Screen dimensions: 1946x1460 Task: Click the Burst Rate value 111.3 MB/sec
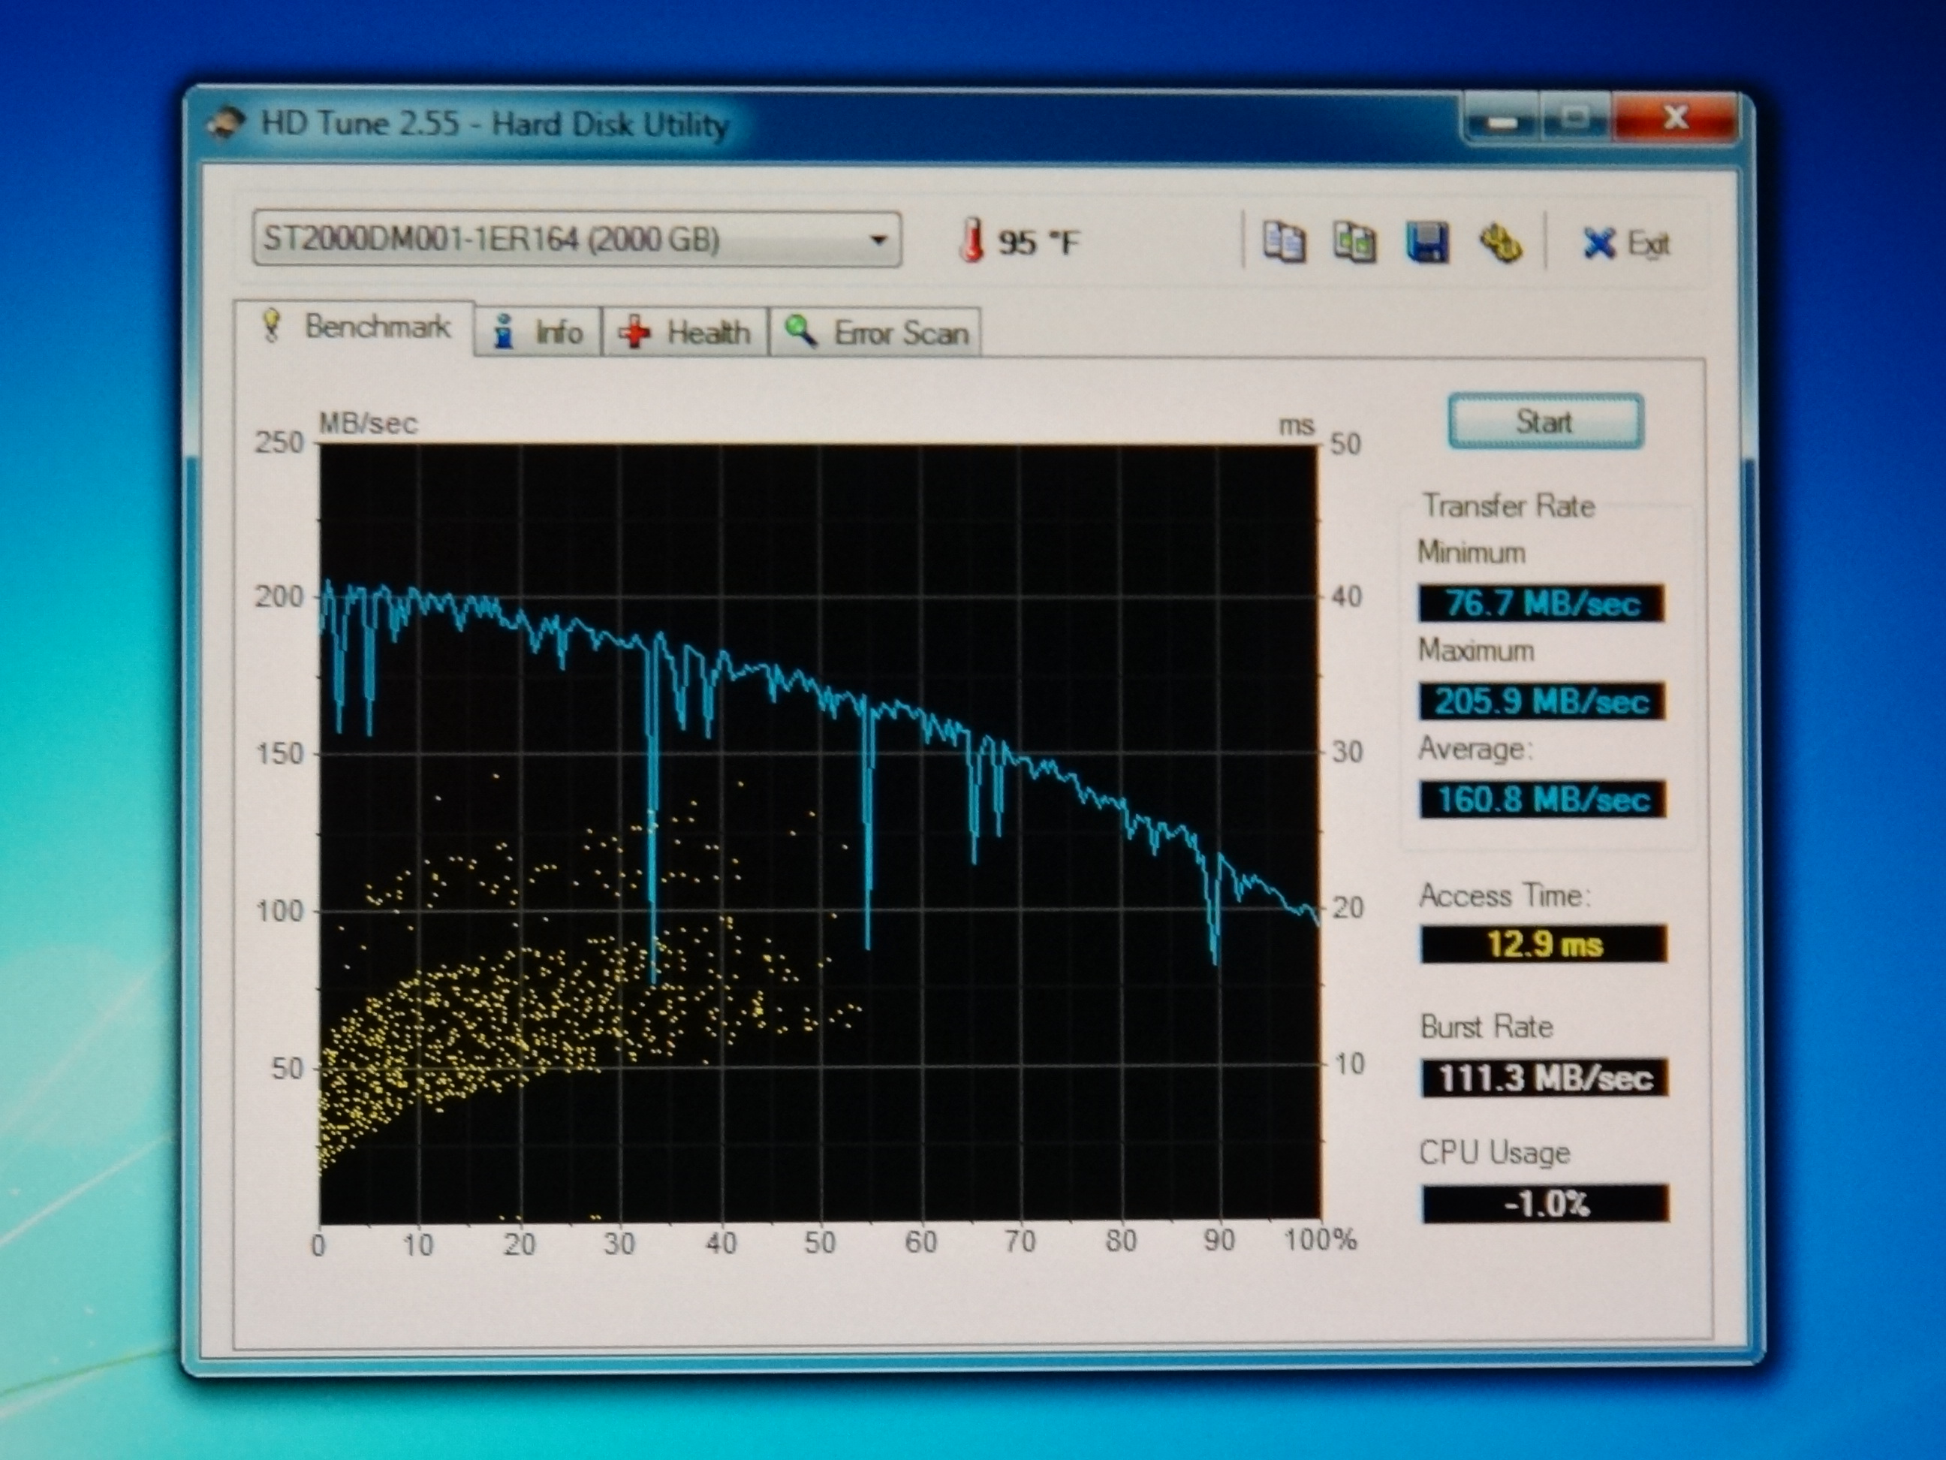pos(1545,1078)
